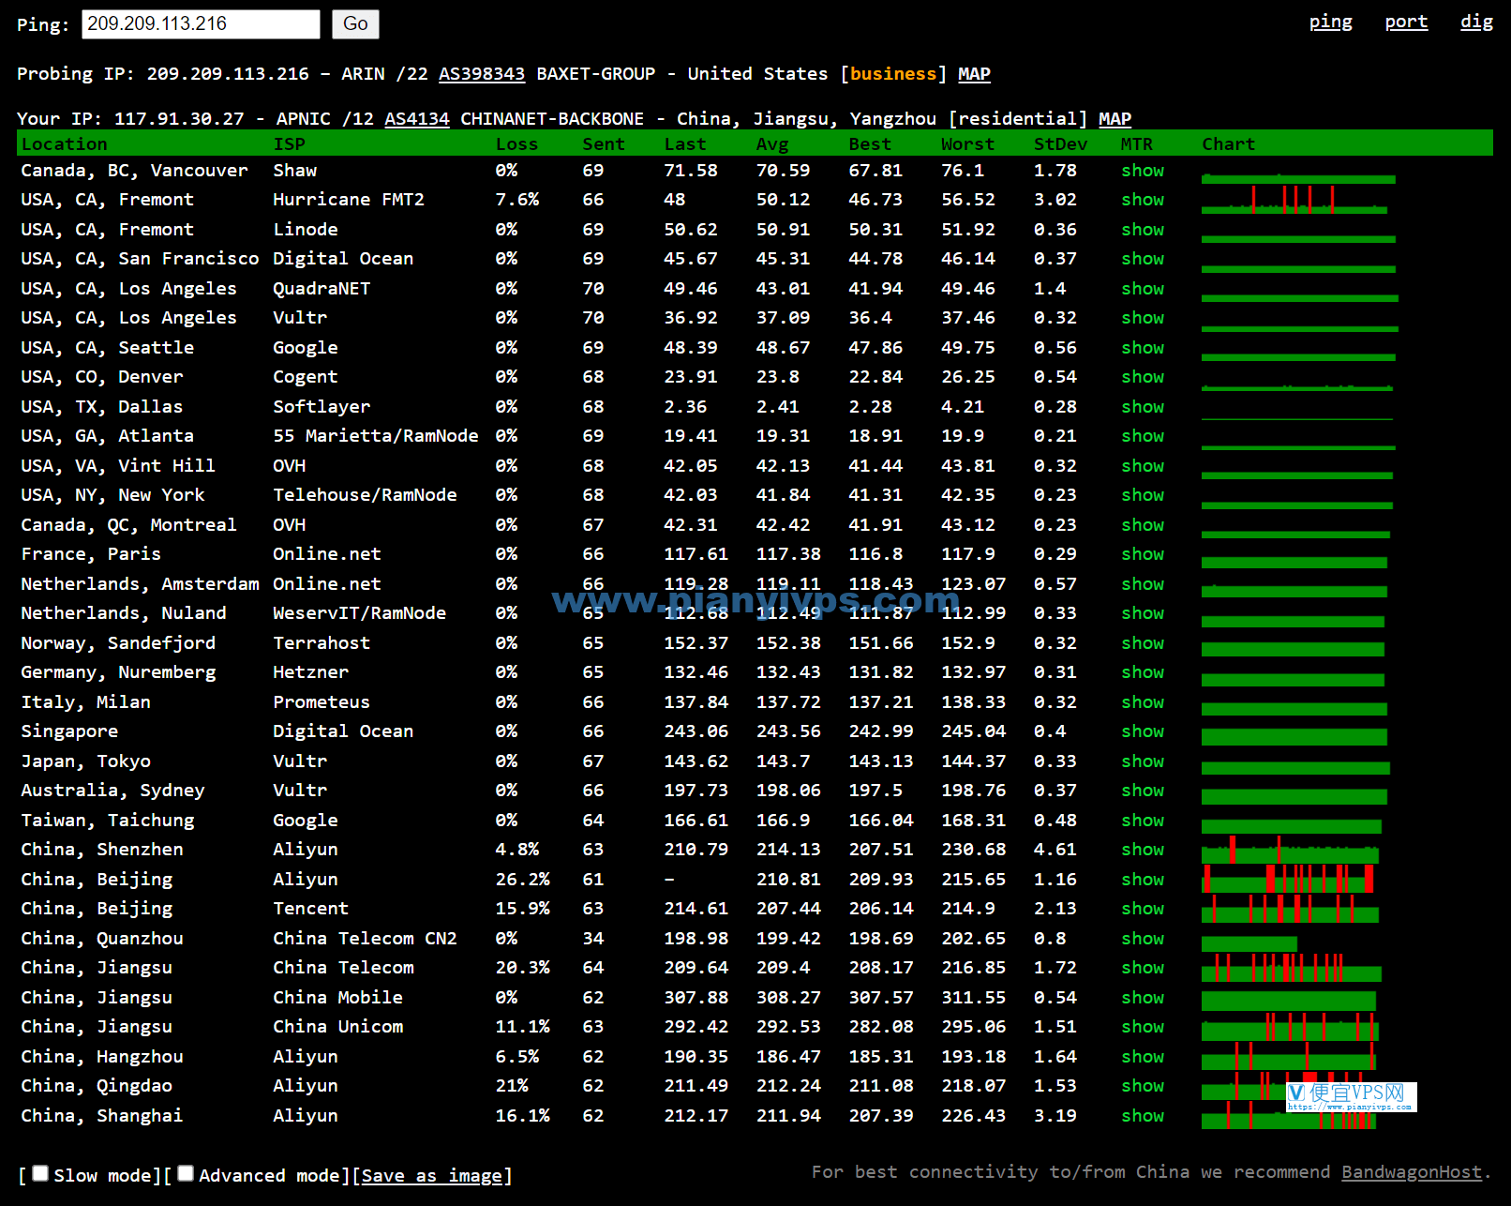Show MTR for Seattle Google
This screenshot has height=1206, width=1511.
(1143, 348)
